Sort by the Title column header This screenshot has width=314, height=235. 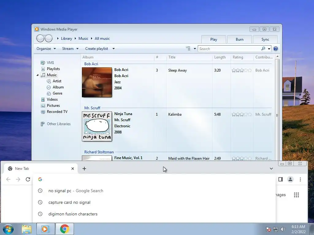click(189, 57)
